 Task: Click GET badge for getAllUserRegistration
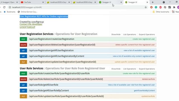pos(23,50)
